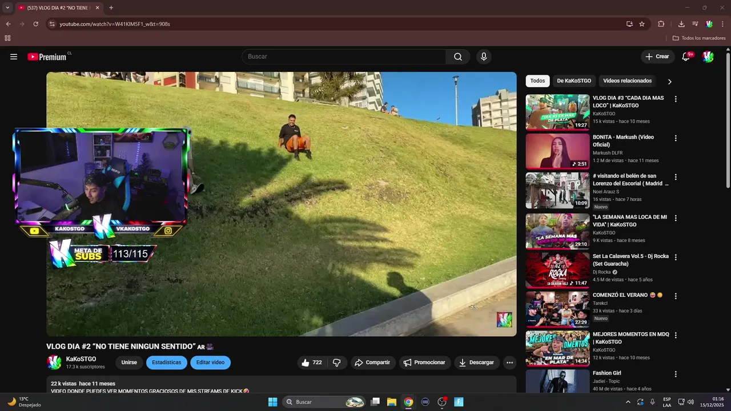The width and height of the screenshot is (731, 411).
Task: Open options for LA SEMANA MAS LOCA video
Action: pos(676,218)
